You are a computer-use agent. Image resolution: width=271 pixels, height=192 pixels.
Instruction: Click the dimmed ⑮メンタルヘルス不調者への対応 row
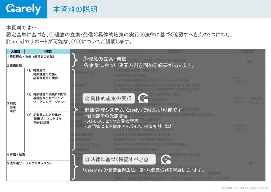coord(174,144)
